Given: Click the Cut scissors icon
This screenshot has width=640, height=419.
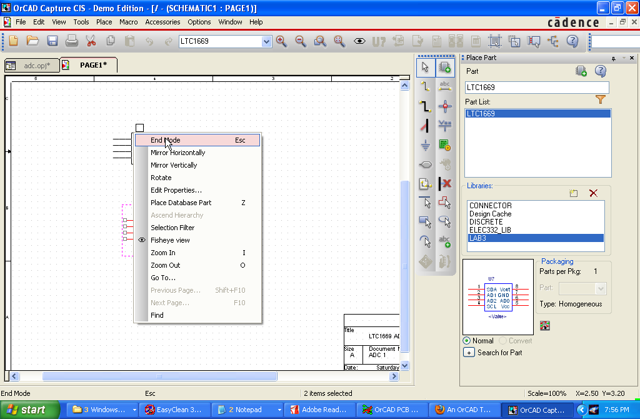Looking at the screenshot, I should click(91, 41).
